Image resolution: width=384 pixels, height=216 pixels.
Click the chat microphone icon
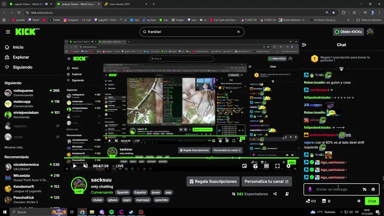(310, 189)
